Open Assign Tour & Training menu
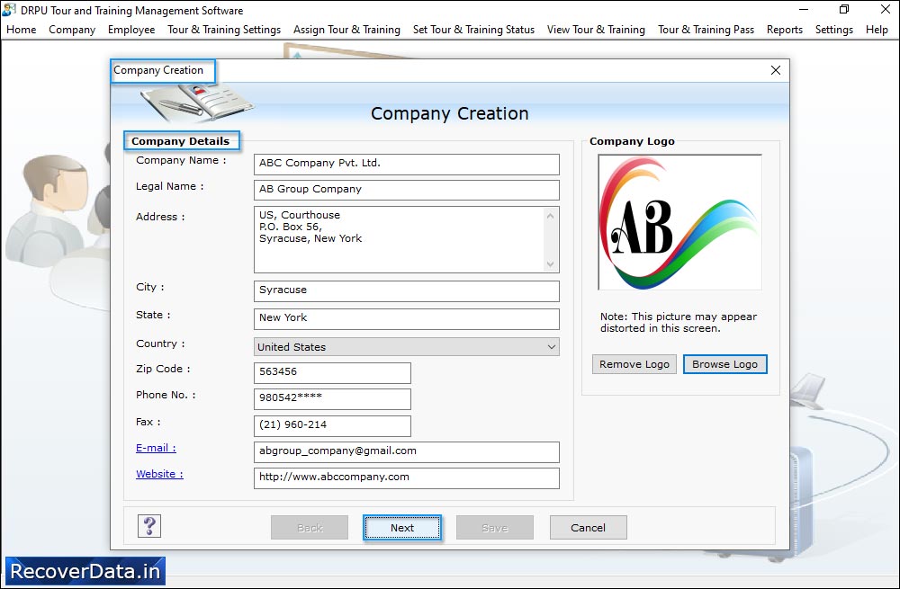The width and height of the screenshot is (900, 589). (346, 30)
